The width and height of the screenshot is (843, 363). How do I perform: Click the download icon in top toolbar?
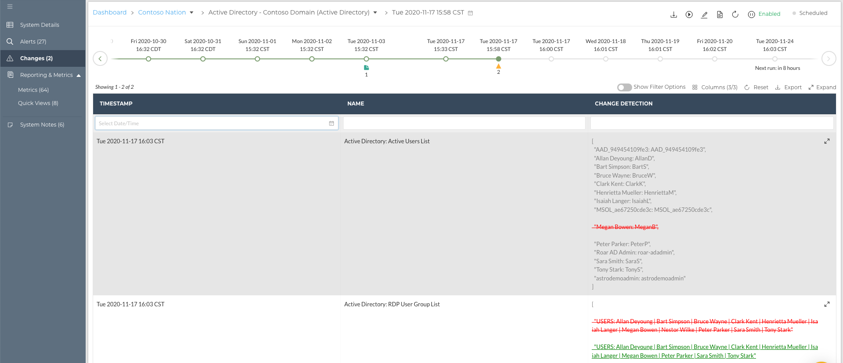(x=673, y=15)
